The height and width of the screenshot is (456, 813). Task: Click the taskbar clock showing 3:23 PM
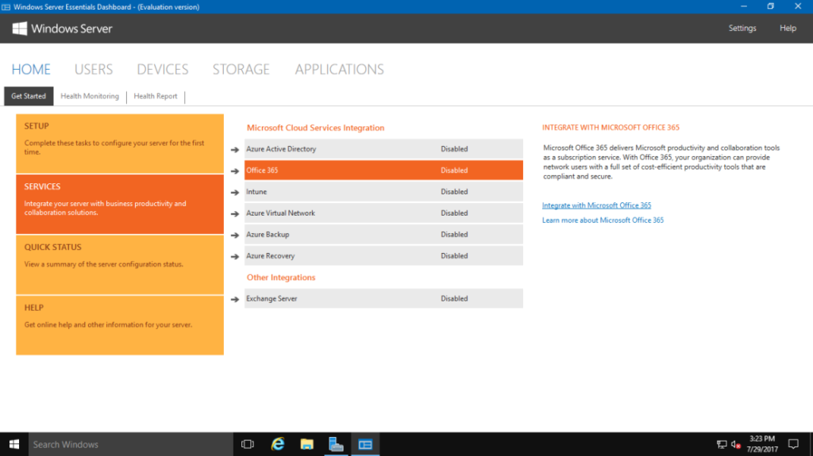[x=762, y=444]
